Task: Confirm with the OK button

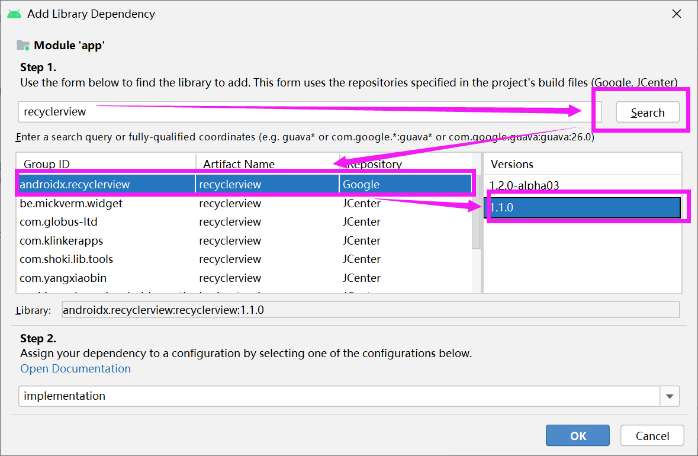Action: 578,435
